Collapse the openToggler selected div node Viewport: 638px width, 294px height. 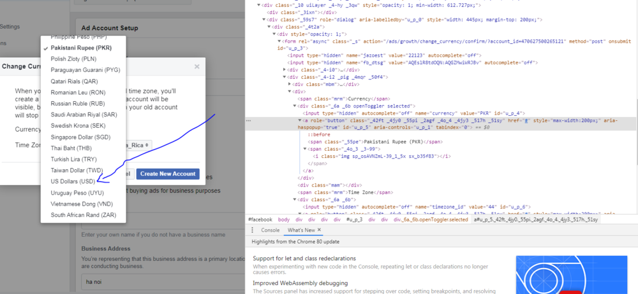(295, 106)
